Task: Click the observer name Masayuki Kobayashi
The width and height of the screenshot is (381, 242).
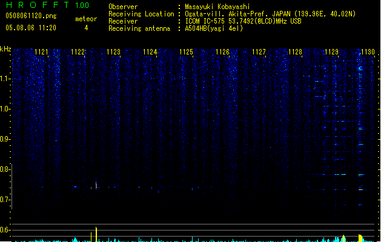Action: point(217,7)
